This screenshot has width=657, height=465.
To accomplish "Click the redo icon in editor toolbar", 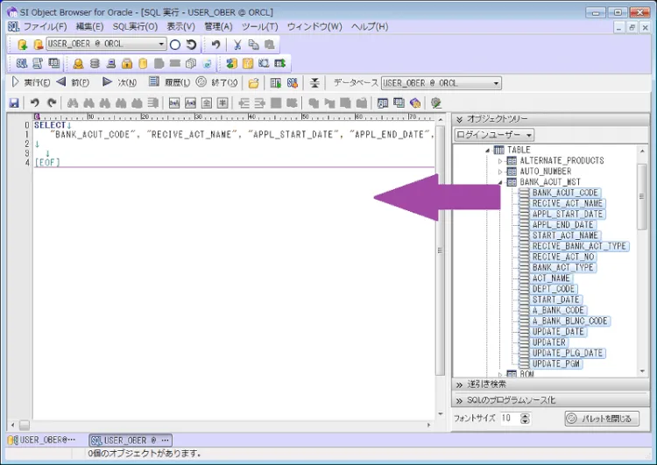I will click(52, 103).
